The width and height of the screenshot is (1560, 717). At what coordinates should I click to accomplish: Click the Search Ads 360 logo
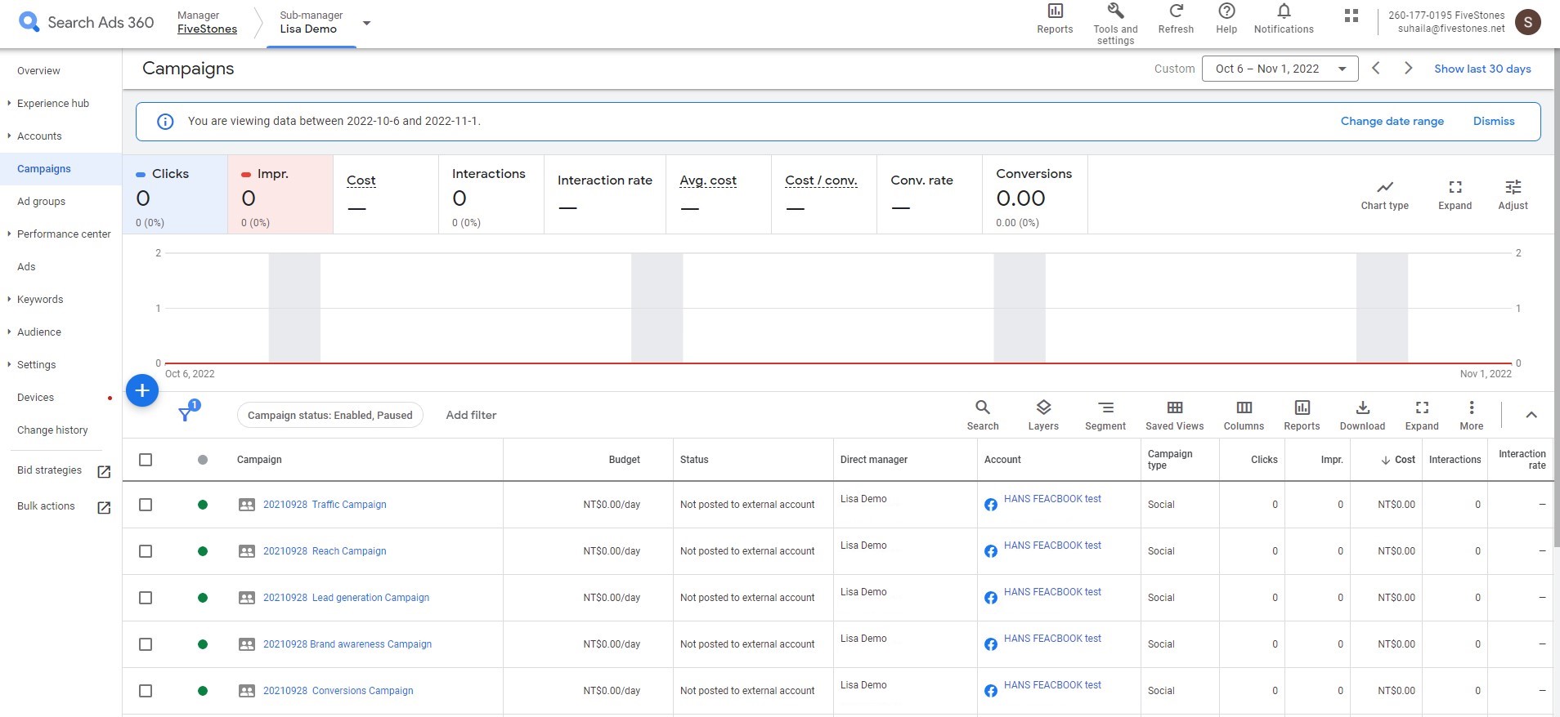point(86,22)
